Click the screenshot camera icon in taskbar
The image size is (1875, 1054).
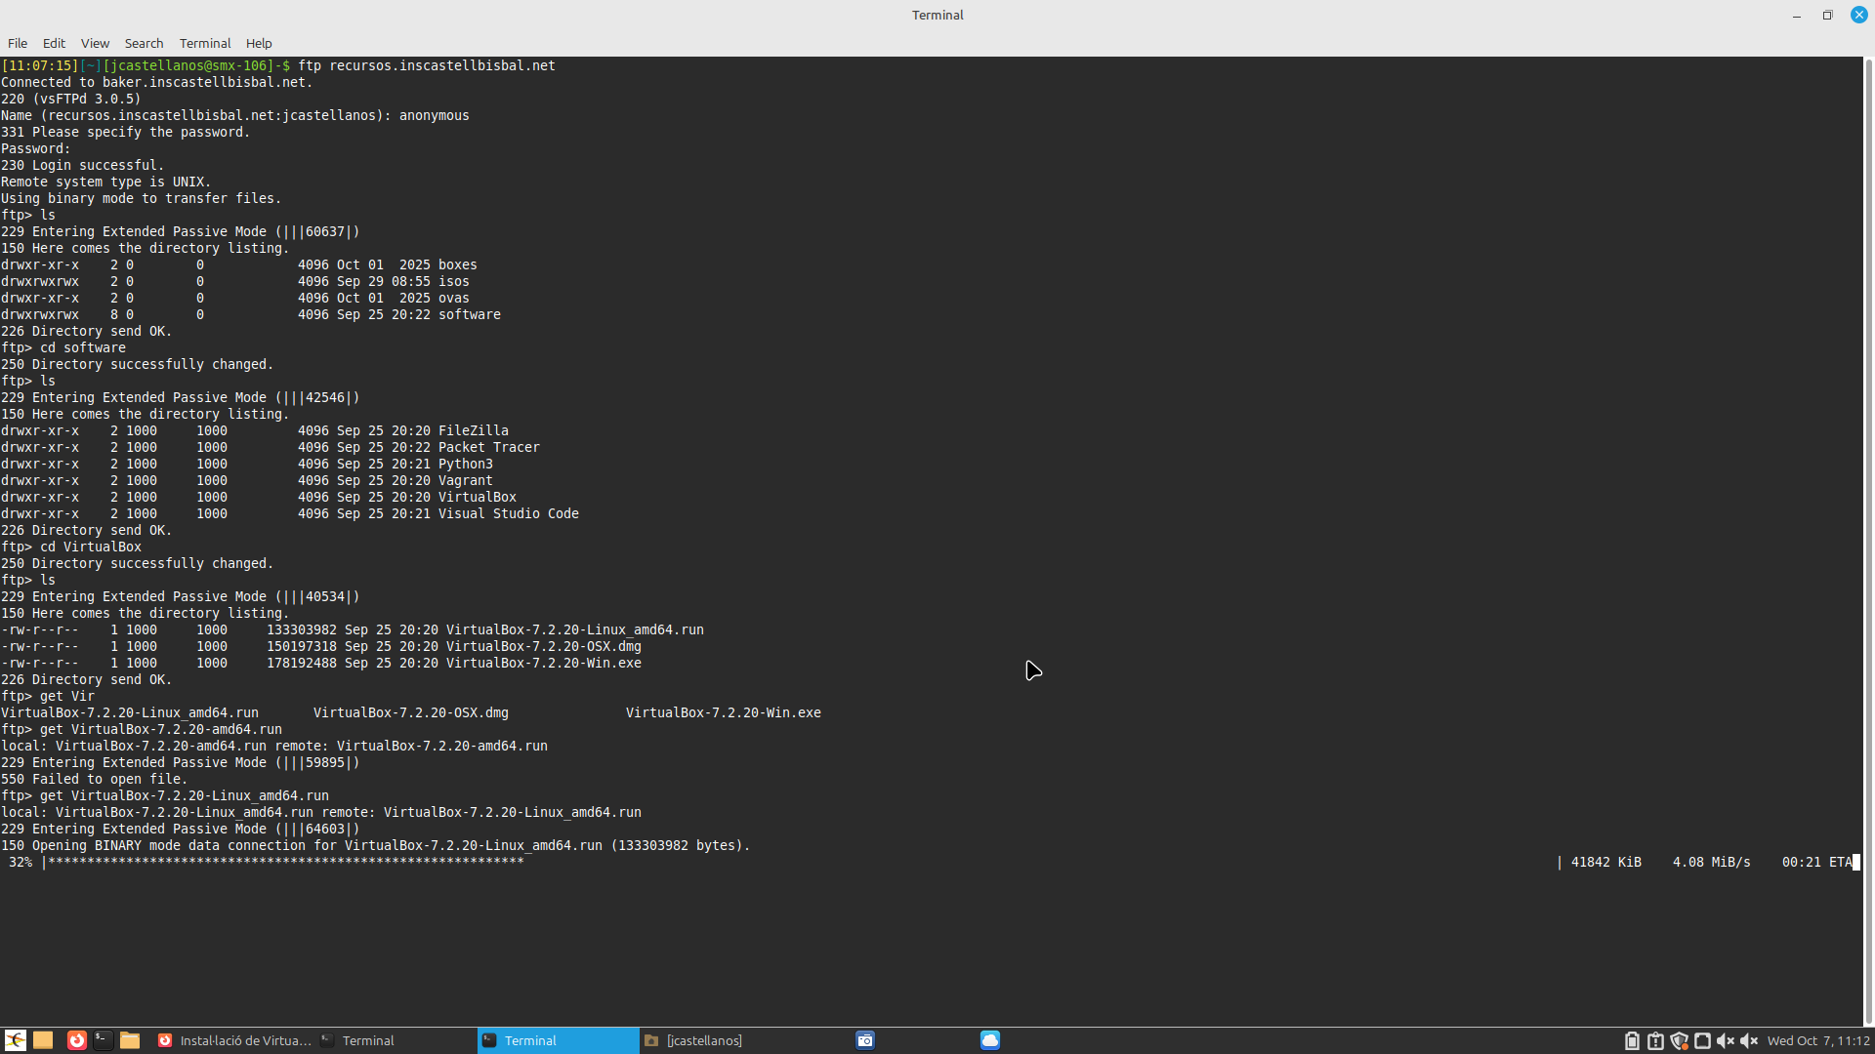(x=865, y=1040)
